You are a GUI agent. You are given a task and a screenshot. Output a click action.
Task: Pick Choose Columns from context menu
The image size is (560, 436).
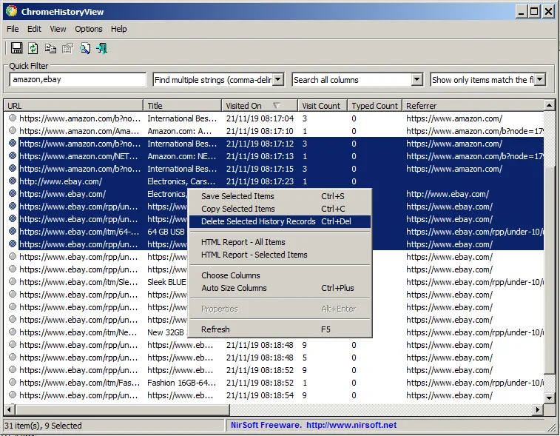280,275
